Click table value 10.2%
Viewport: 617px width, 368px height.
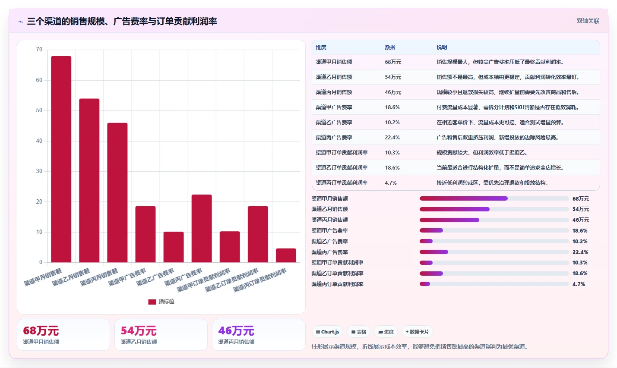pyautogui.click(x=392, y=123)
